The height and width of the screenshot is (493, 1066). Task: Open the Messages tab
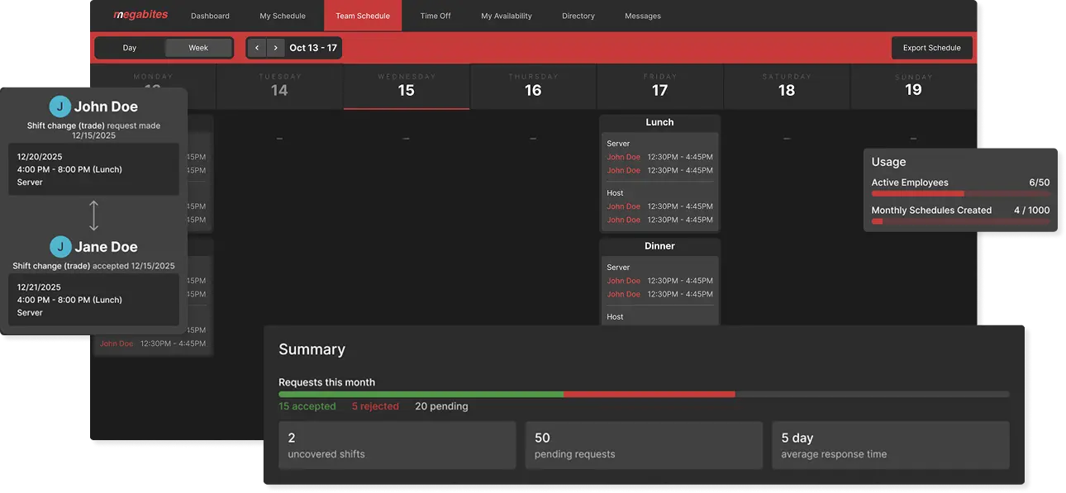point(643,16)
